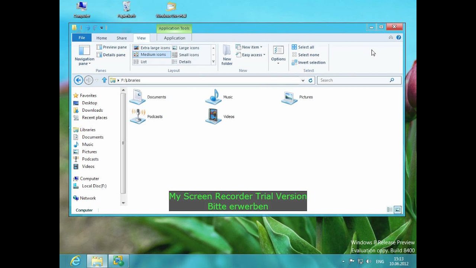Collapse the ribbon with the chevron
476x268 pixels.
click(x=391, y=38)
